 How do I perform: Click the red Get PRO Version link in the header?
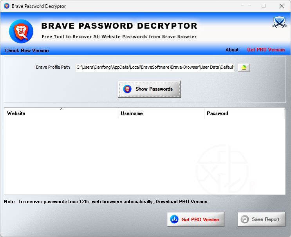(x=266, y=50)
